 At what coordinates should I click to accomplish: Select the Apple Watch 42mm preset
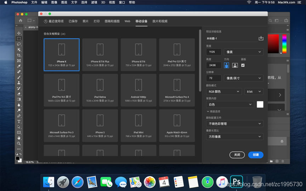tap(177, 126)
